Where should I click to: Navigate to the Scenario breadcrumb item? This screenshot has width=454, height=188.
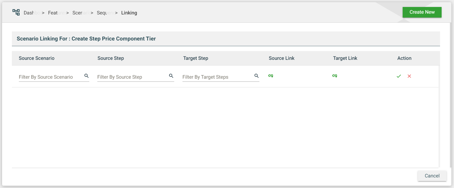tap(81, 13)
